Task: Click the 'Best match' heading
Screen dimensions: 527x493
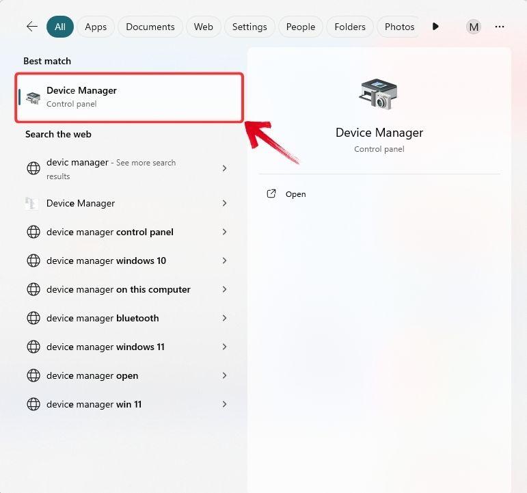Action: [47, 62]
